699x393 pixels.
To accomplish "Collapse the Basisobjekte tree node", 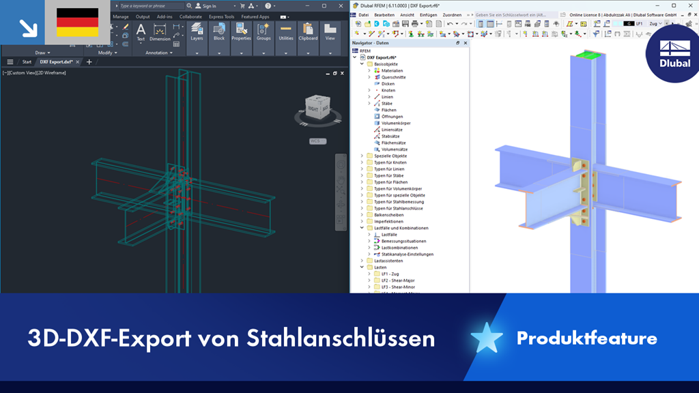I will 362,64.
